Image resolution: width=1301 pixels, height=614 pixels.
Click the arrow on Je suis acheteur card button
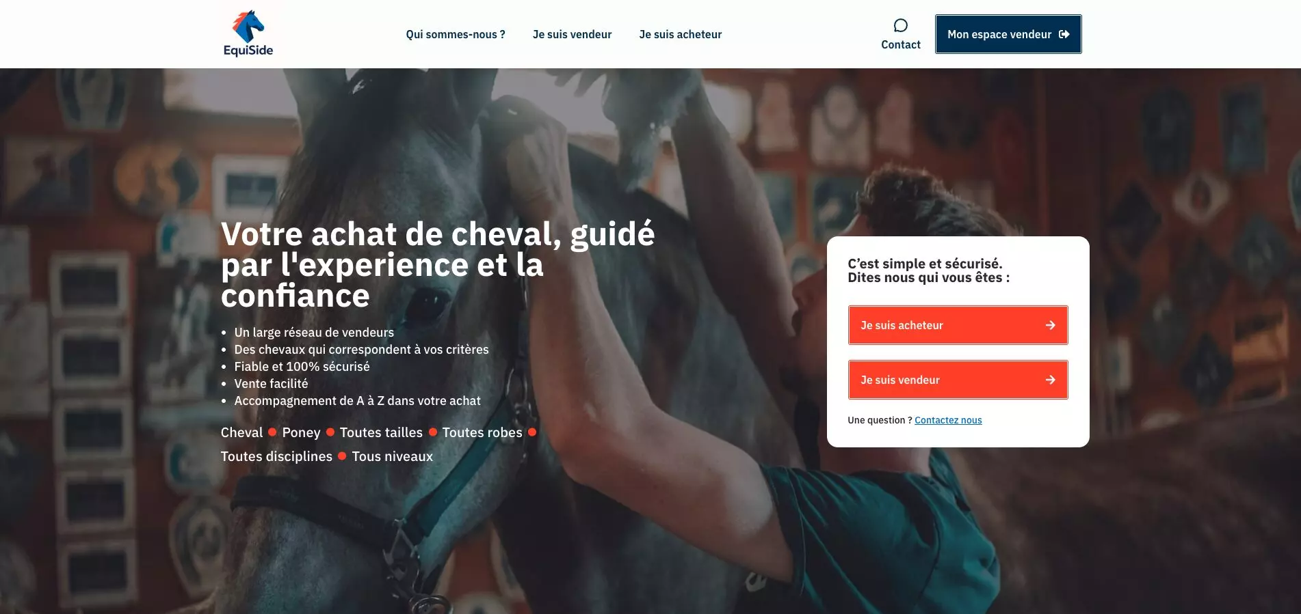(x=1050, y=325)
